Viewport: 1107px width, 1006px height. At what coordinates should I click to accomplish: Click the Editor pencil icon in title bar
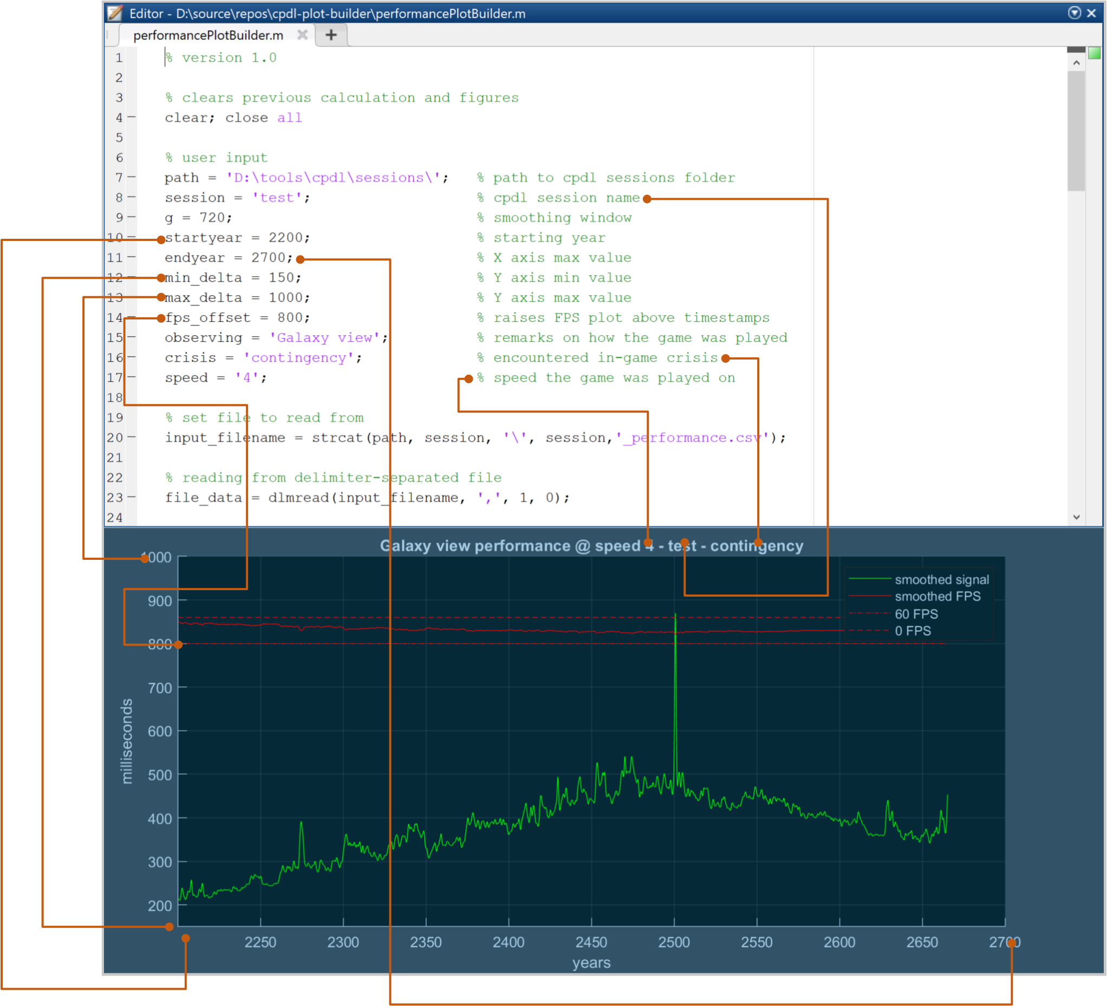pos(115,12)
